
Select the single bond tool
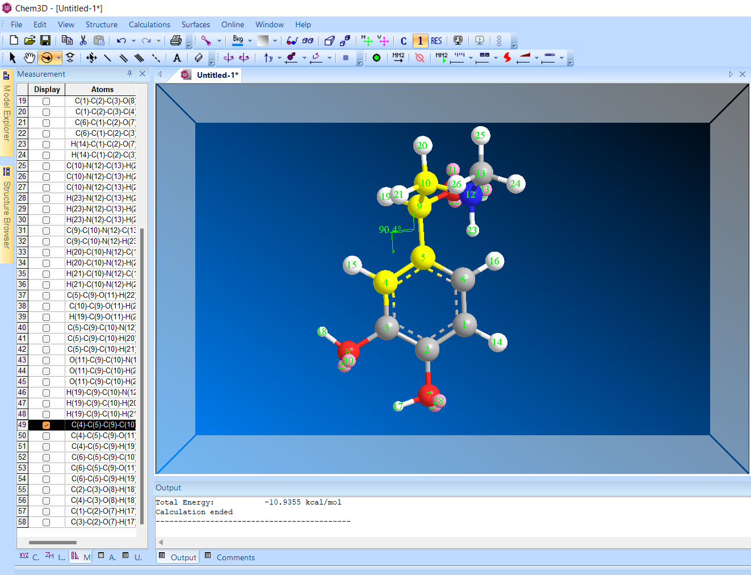coord(107,57)
